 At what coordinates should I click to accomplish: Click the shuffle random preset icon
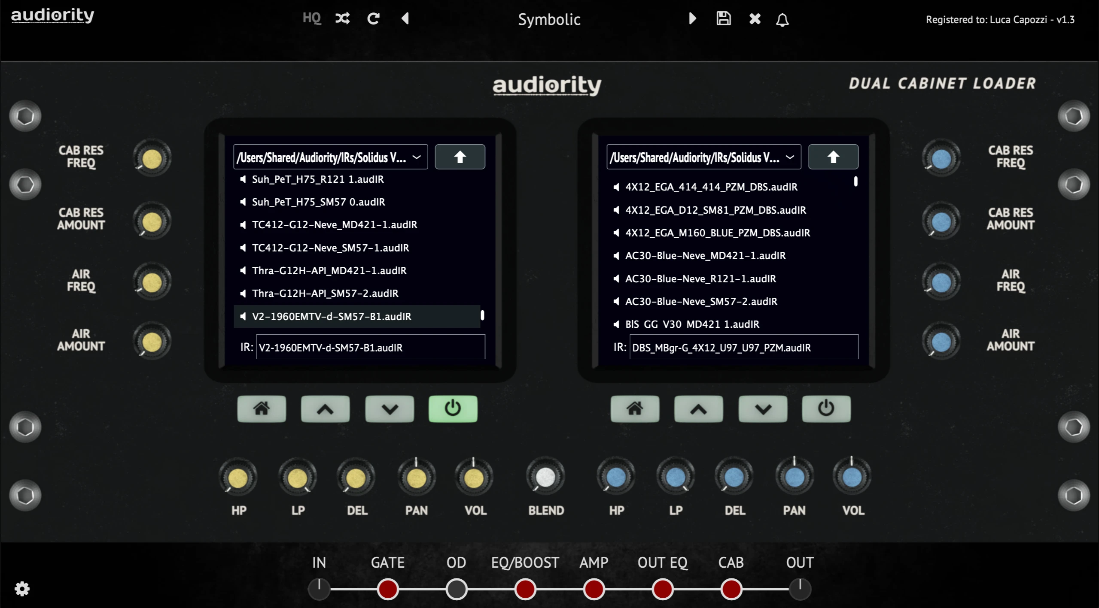tap(342, 18)
